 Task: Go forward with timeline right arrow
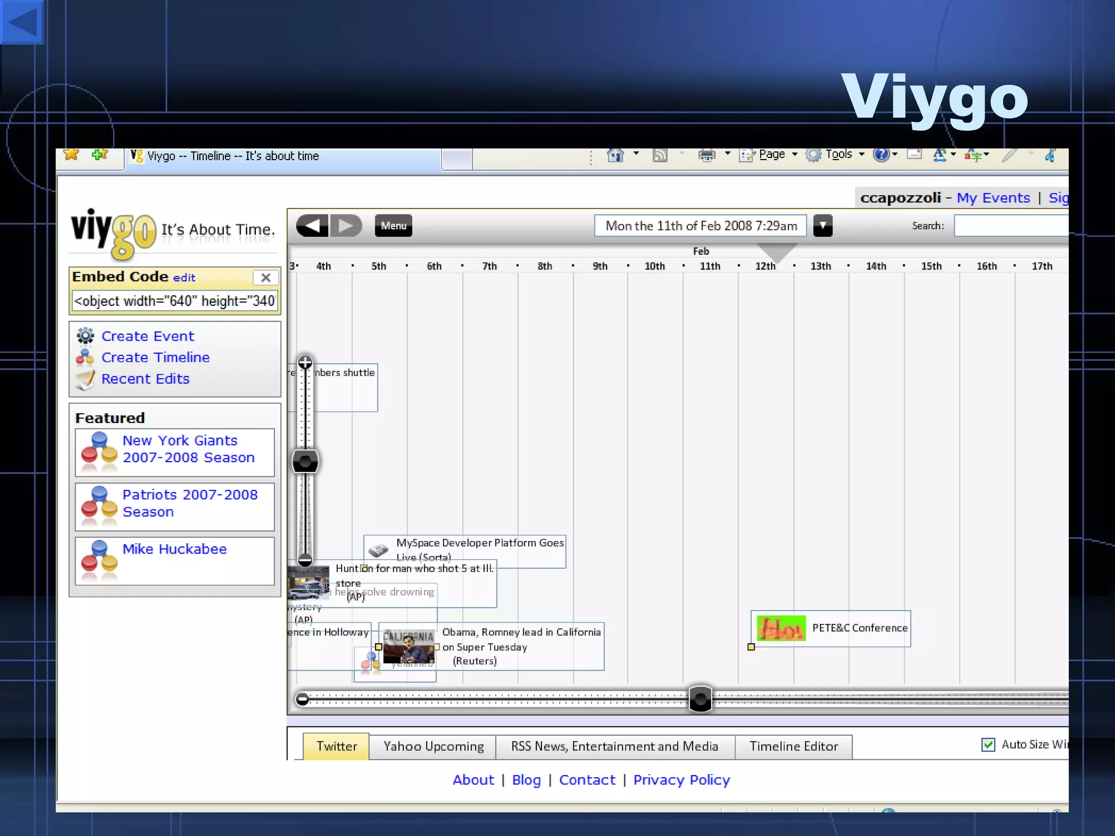(346, 225)
